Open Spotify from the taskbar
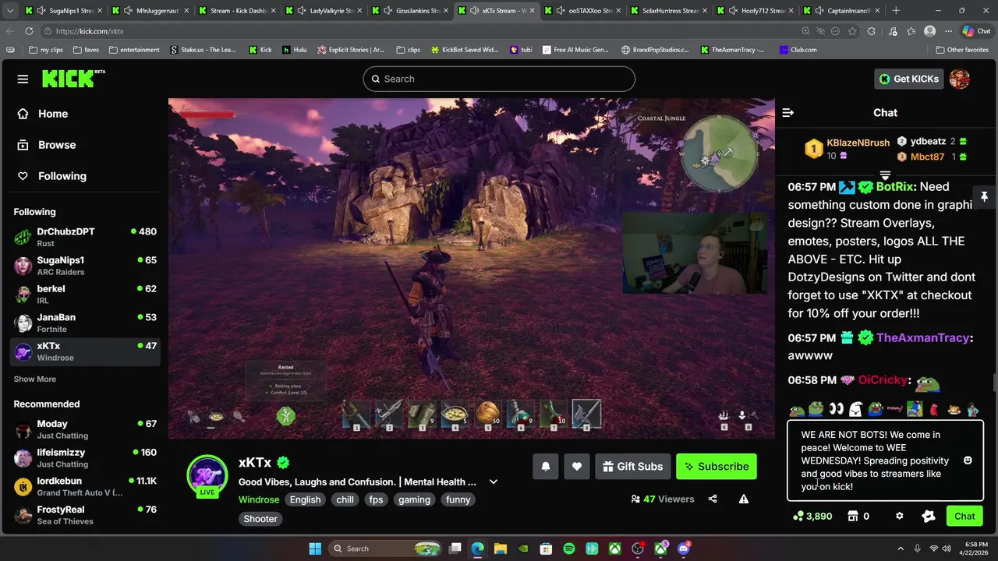This screenshot has width=998, height=561. pyautogui.click(x=569, y=549)
